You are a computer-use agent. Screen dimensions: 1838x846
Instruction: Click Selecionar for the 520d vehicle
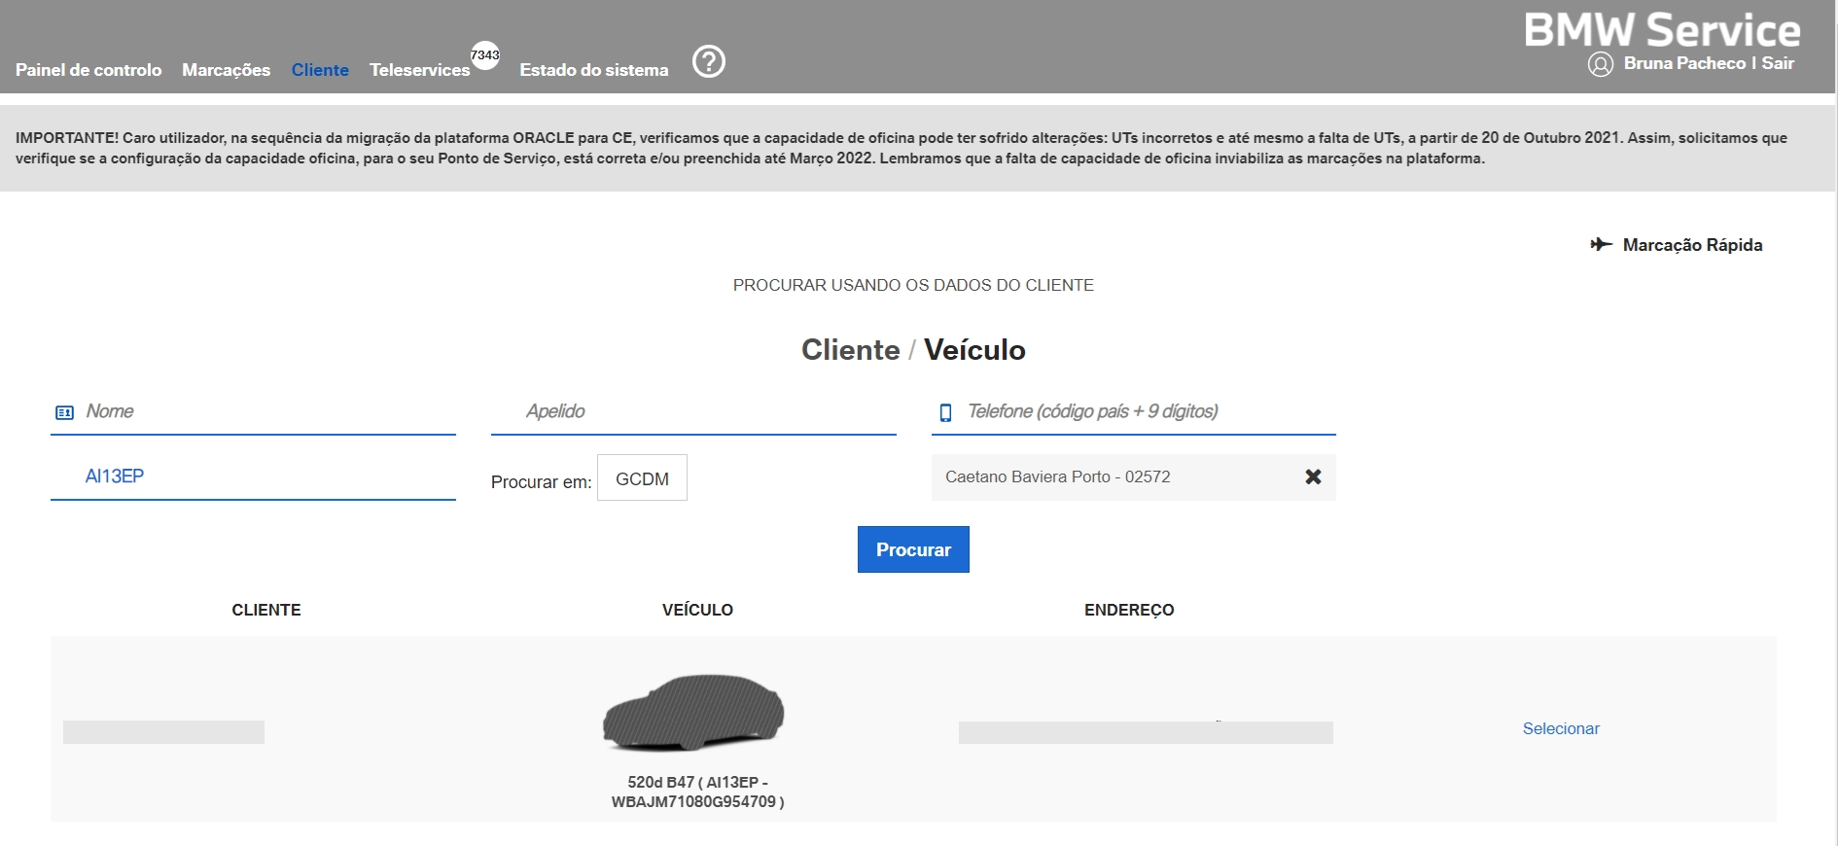coord(1561,728)
